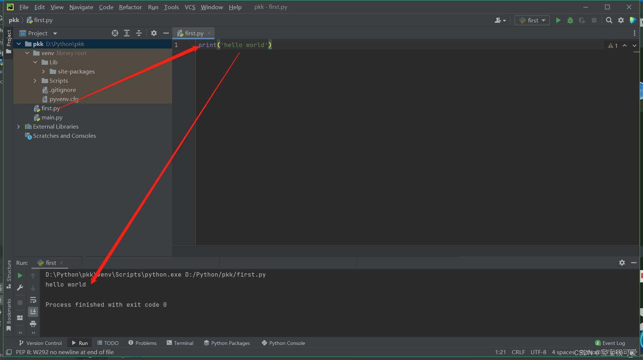Screen dimensions: 643x360
Task: Enable 'Select Opened File' crosshair in Project panel
Action: click(x=115, y=33)
